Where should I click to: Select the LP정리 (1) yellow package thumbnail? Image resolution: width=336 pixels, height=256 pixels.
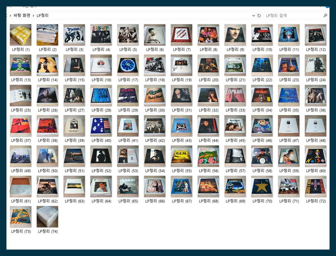21,35
